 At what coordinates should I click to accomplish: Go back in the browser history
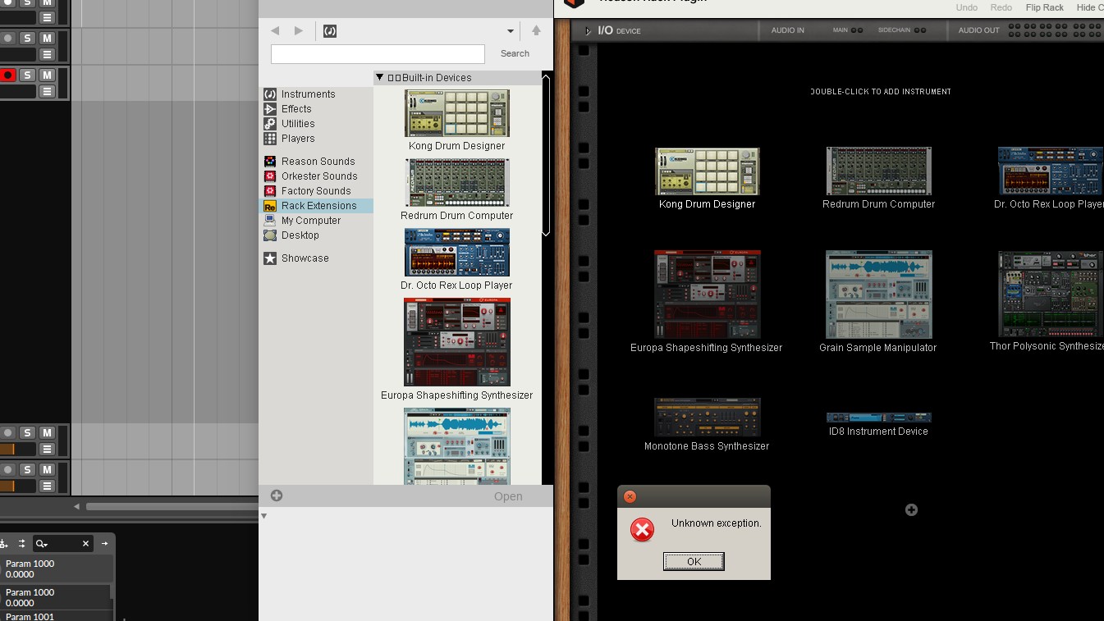[275, 30]
